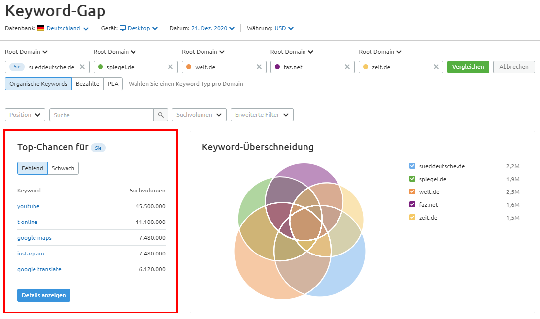Expand Root-Domain dropdown above zeit.de

pyautogui.click(x=380, y=52)
